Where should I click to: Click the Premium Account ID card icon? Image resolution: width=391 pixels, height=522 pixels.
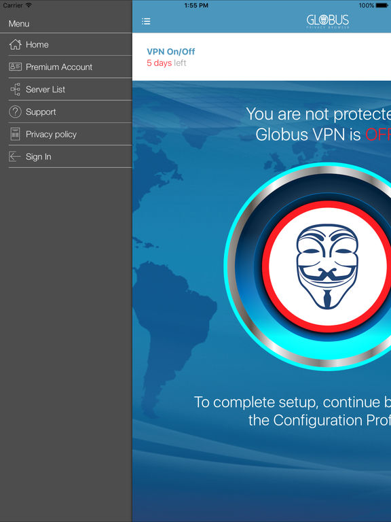coord(15,67)
